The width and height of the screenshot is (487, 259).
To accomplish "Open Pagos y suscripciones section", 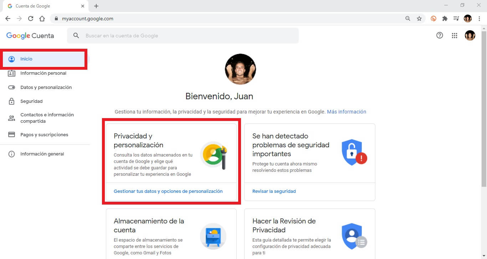I will (44, 135).
